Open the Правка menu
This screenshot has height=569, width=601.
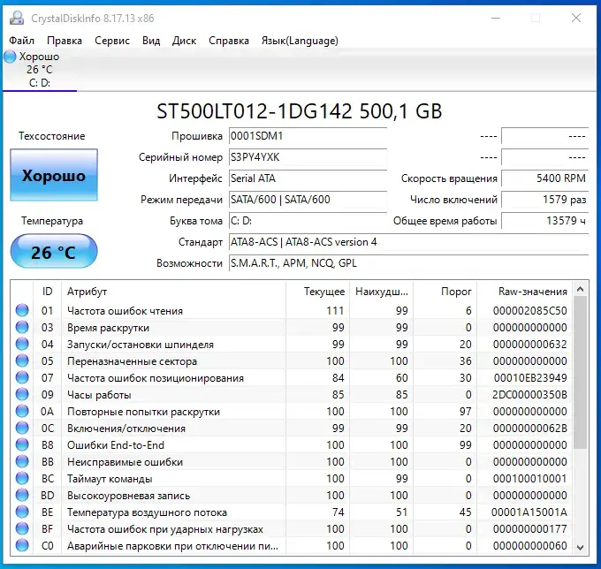point(65,41)
